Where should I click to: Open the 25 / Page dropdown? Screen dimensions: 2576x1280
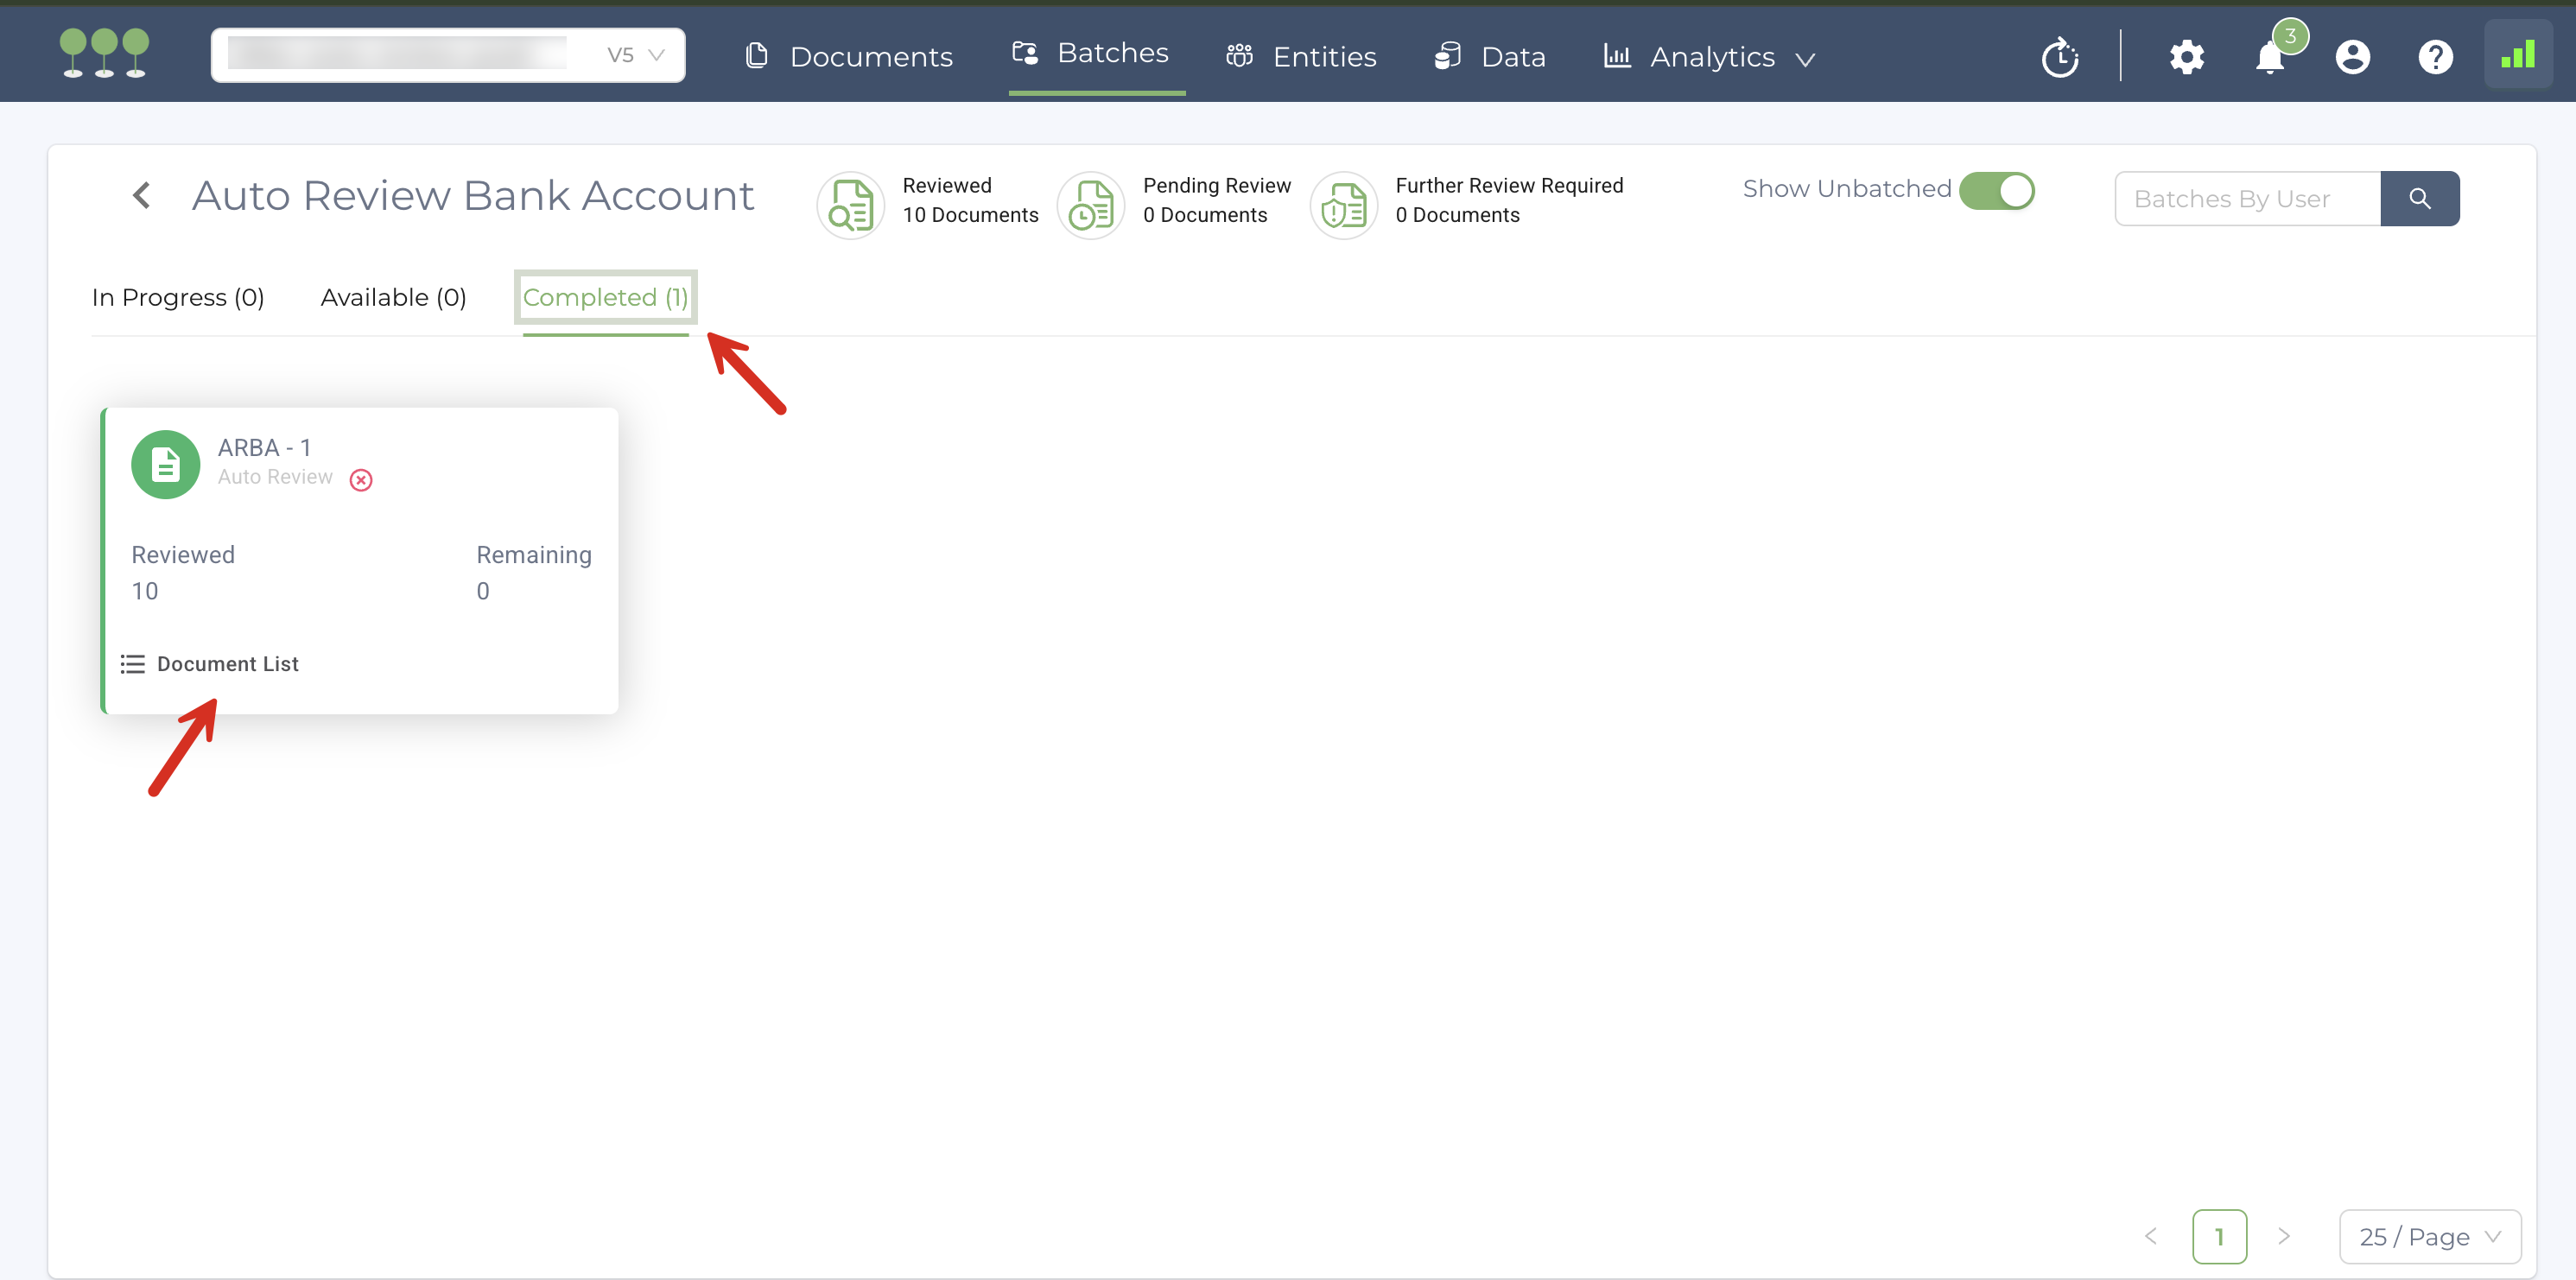click(x=2429, y=1236)
